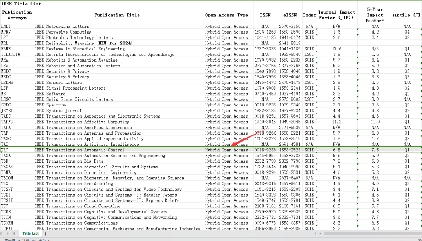Select 'IEEE Transactions on Automatic Control' cell
This screenshot has width=422, height=241.
click(x=117, y=150)
